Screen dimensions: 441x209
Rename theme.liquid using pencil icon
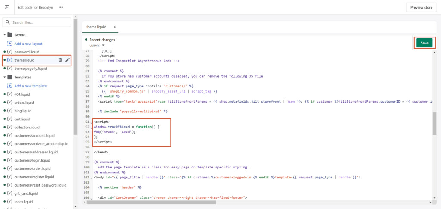coord(68,60)
